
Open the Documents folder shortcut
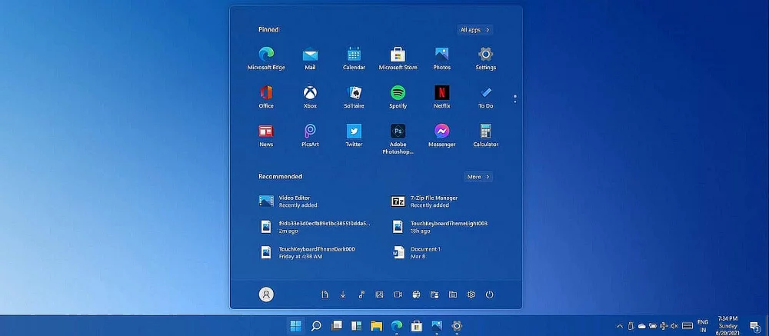click(325, 294)
